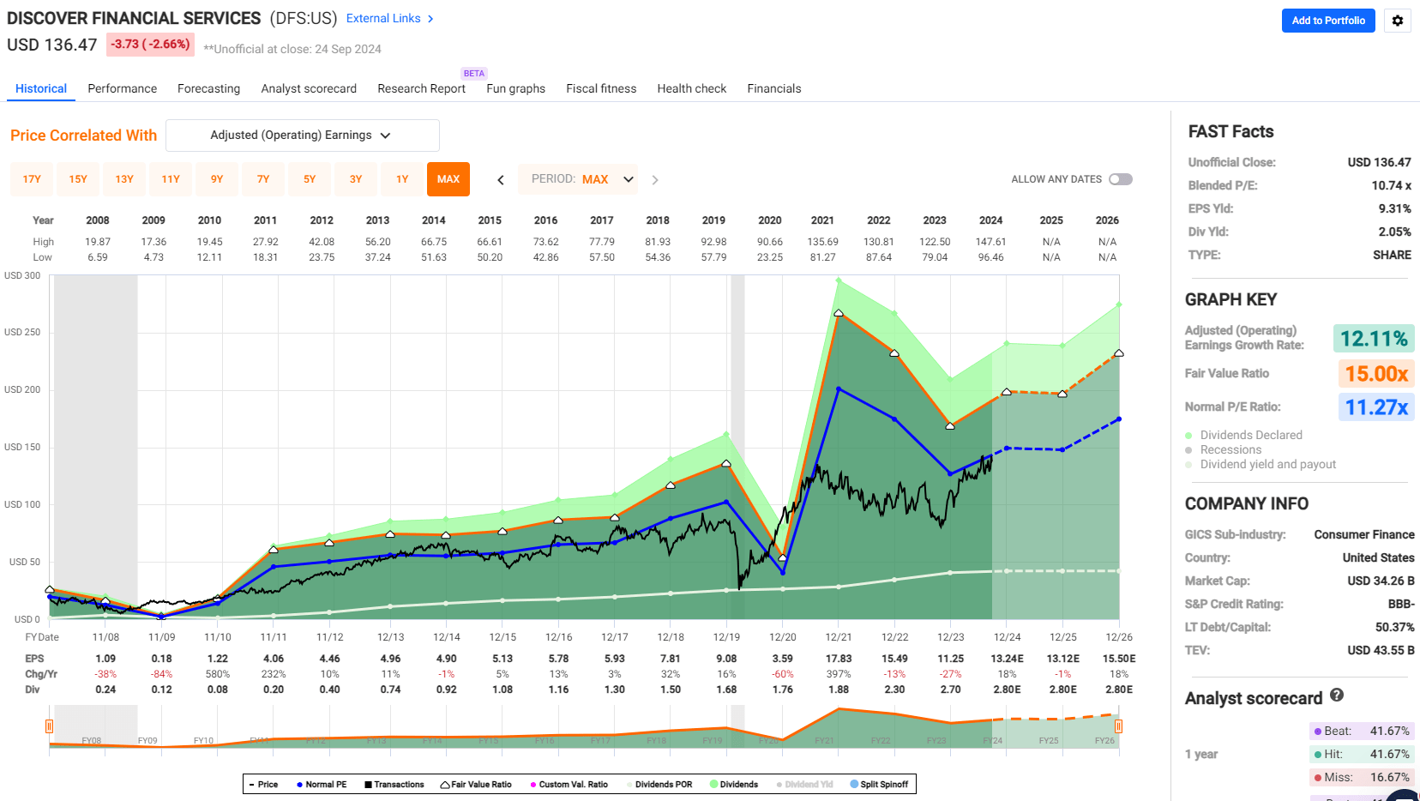The image size is (1420, 801).
Task: Toggle the Normal PE line in the legend
Action: click(x=322, y=784)
